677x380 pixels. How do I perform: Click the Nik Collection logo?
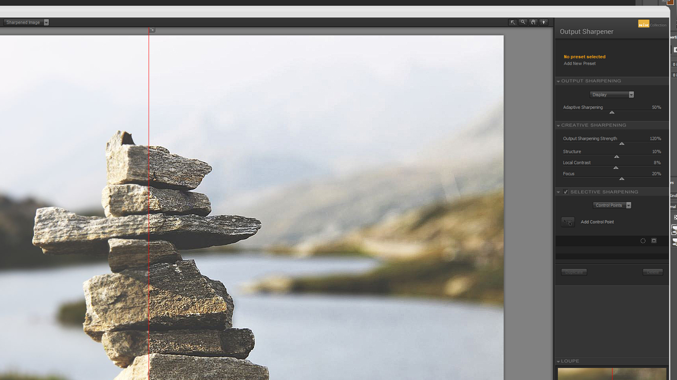[652, 24]
